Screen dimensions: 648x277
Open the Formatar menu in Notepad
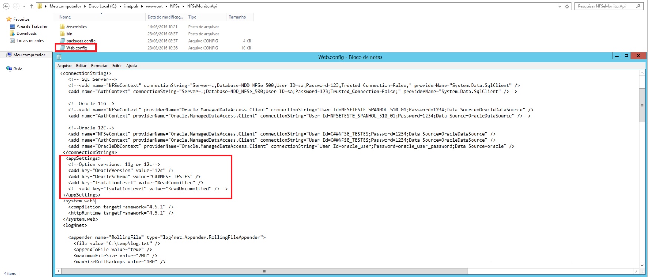coord(99,66)
